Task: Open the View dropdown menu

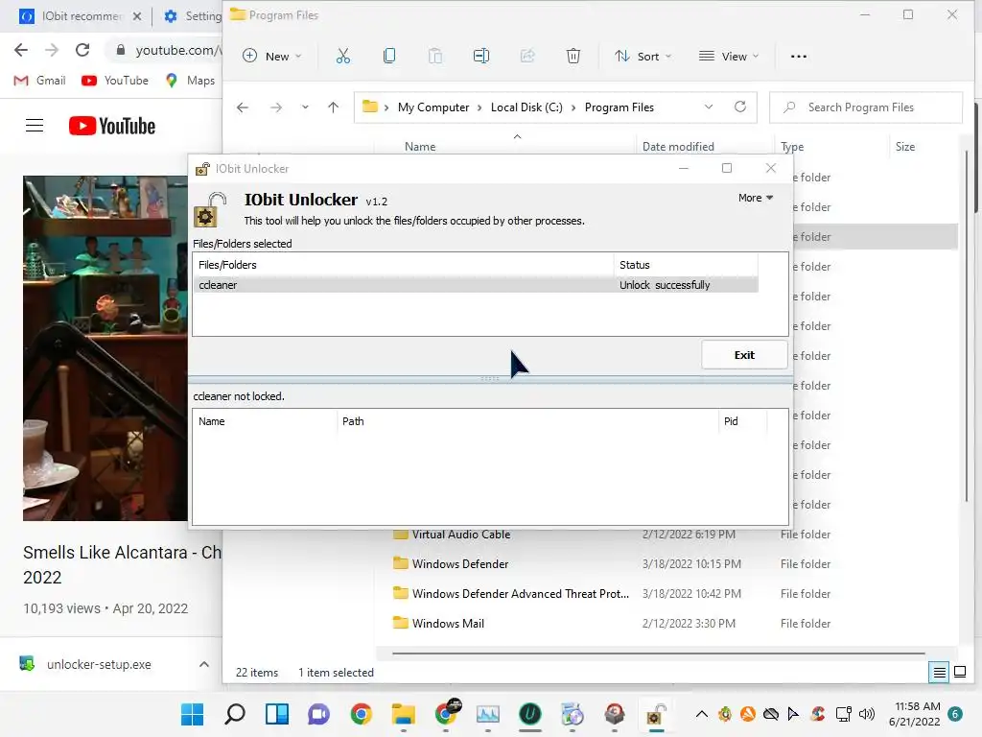Action: tap(729, 57)
